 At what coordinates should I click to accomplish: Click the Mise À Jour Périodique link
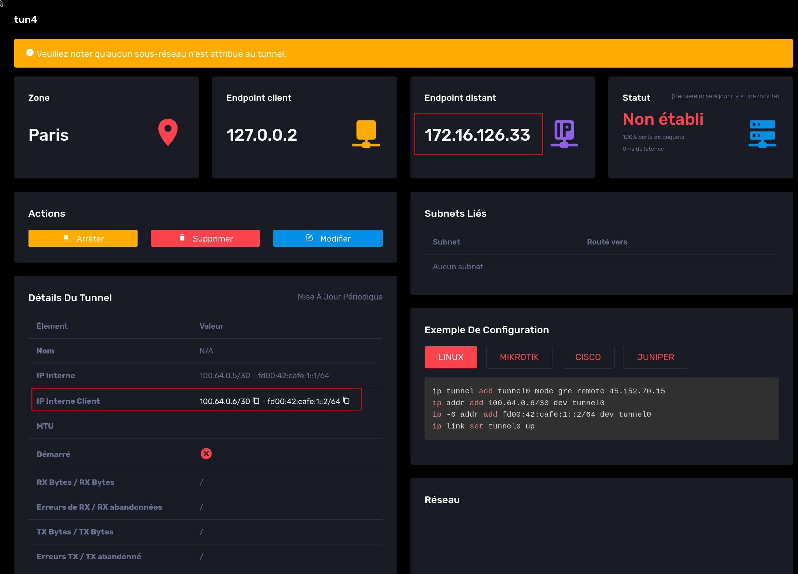click(340, 297)
